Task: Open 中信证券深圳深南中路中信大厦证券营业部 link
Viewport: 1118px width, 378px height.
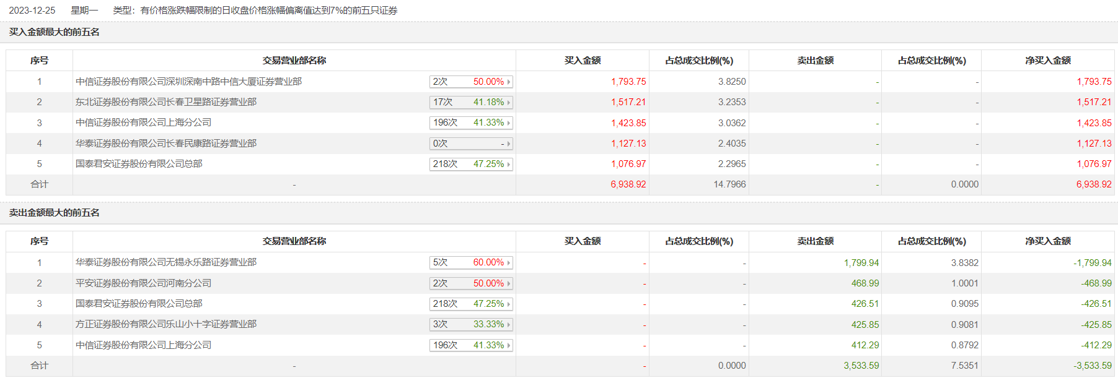Action: (188, 82)
